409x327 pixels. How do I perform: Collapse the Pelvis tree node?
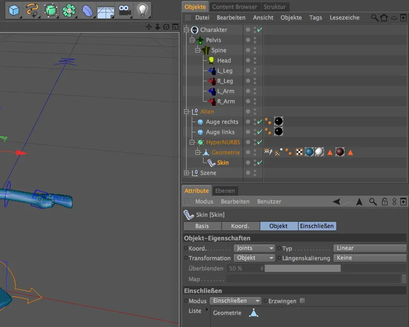click(192, 40)
